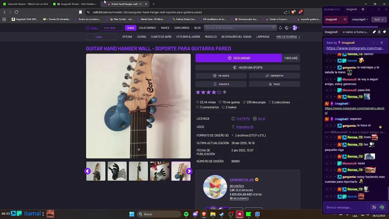Click HACER UNA OFERTA button
Viewport: 389px width, 219px height.
pos(248,68)
